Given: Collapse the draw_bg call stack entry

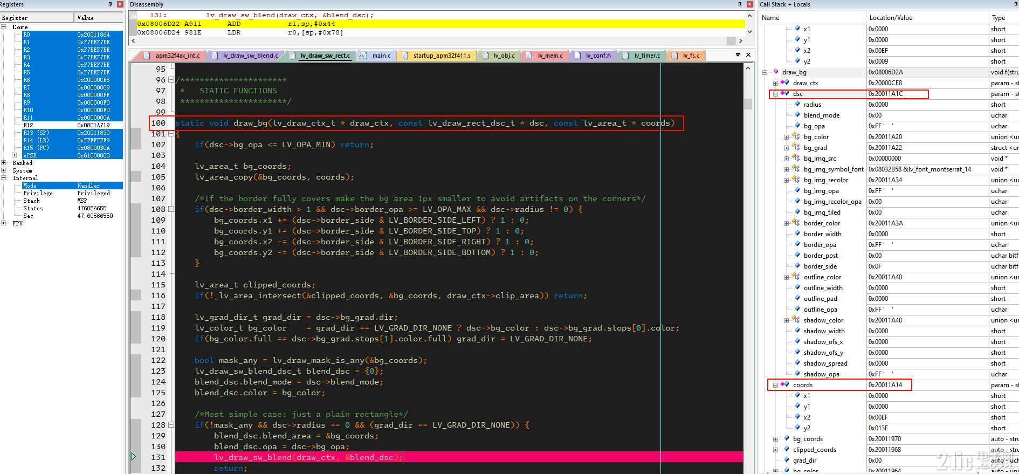Looking at the screenshot, I should pos(765,72).
